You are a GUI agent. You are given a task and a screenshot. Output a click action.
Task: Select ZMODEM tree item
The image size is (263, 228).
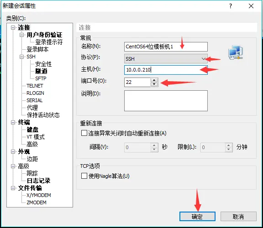point(37,202)
